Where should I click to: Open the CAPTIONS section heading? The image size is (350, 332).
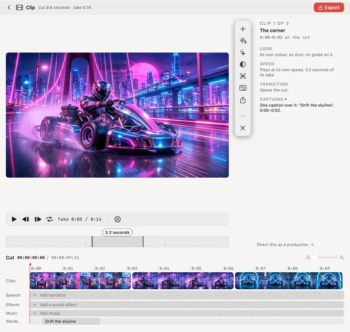coord(271,100)
